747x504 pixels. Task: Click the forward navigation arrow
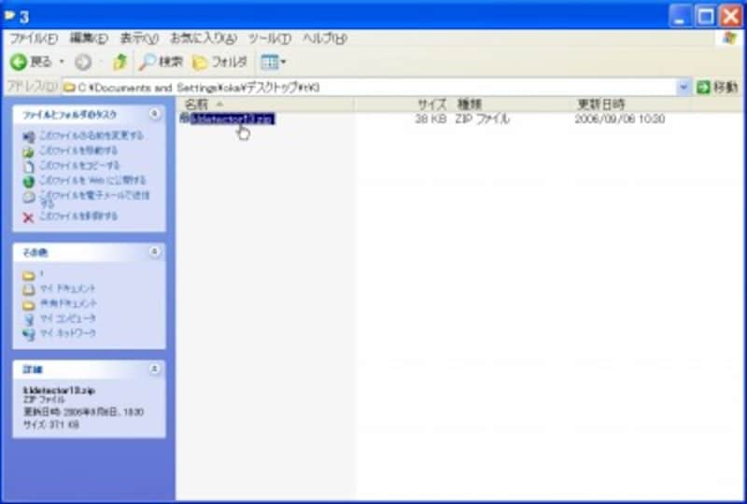click(83, 62)
